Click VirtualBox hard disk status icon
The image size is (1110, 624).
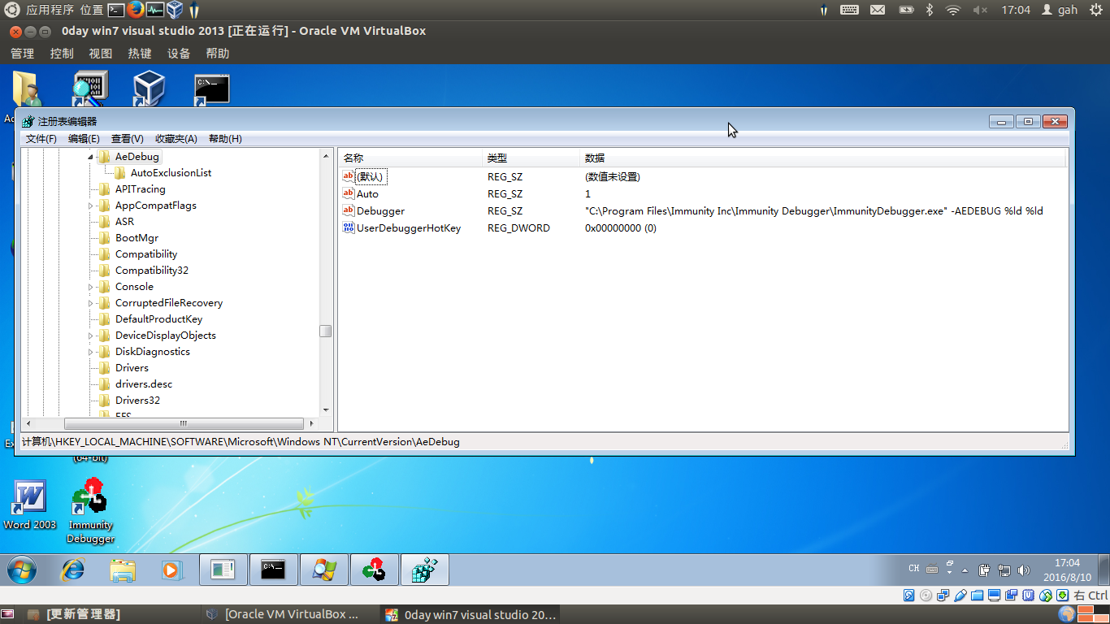(x=909, y=596)
